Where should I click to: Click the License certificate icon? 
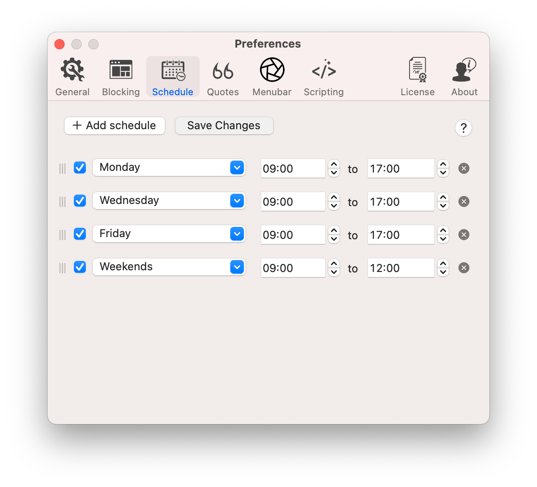tap(418, 69)
